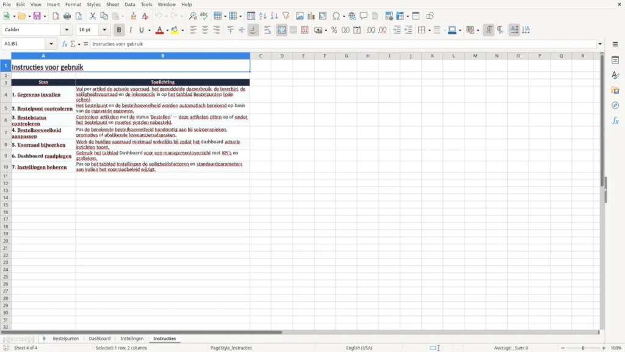This screenshot has width=625, height=352.
Task: Open sidebar Functions fx icon
Action: 615,121
